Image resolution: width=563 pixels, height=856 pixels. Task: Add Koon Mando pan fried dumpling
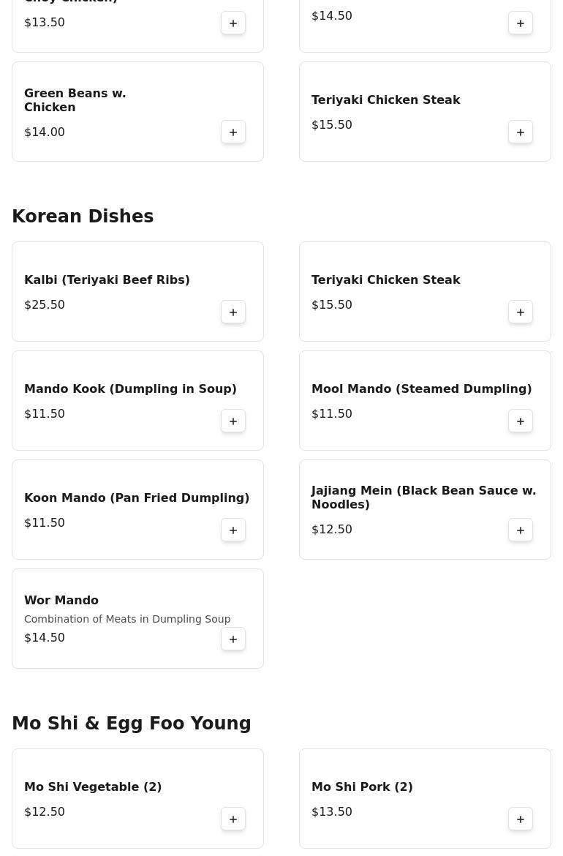tap(233, 530)
